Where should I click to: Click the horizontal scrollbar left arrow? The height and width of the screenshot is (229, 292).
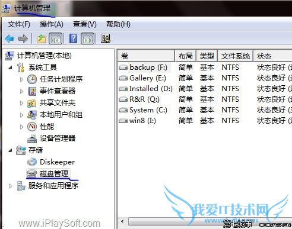click(122, 221)
